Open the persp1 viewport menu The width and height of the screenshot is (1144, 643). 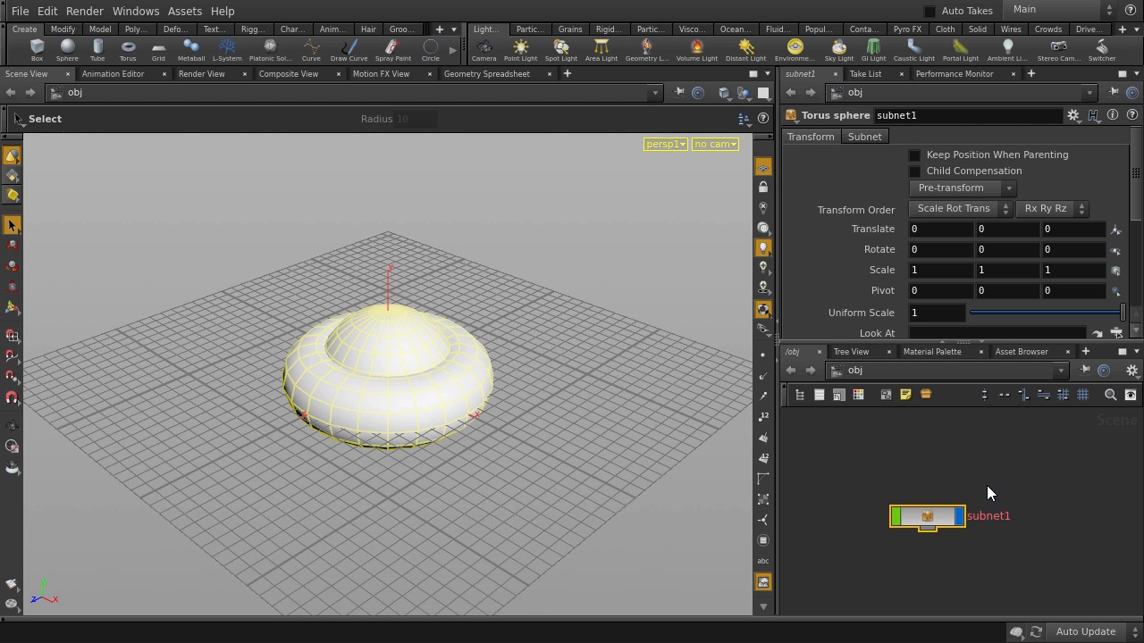tap(666, 145)
